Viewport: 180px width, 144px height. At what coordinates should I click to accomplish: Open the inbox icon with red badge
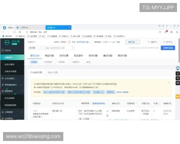click(166, 32)
